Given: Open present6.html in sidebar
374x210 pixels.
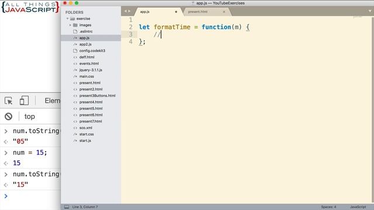Looking at the screenshot, I should 91,115.
